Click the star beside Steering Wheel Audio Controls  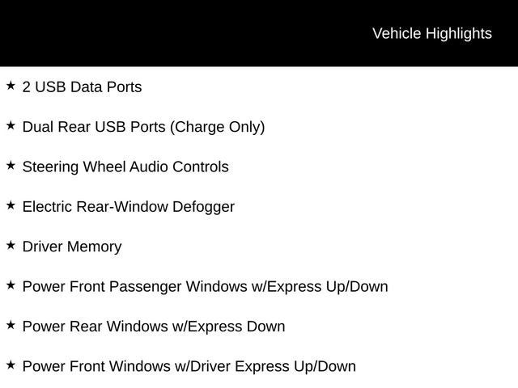pyautogui.click(x=11, y=166)
